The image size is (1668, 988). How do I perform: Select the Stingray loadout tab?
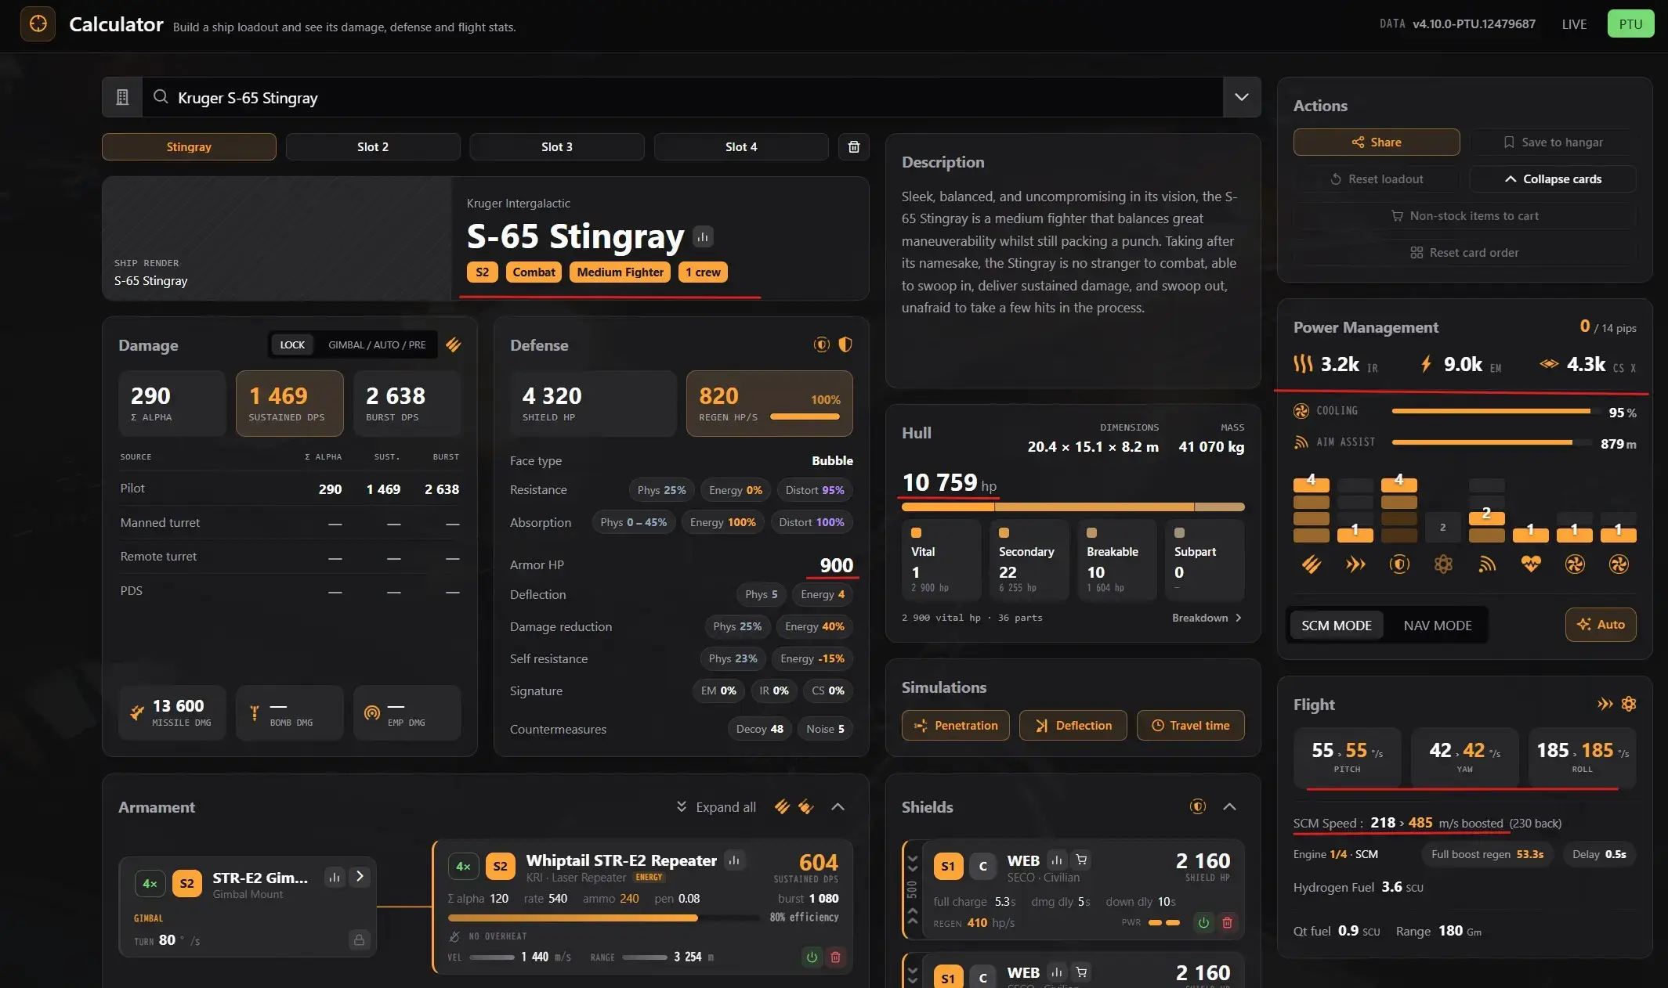tap(189, 146)
